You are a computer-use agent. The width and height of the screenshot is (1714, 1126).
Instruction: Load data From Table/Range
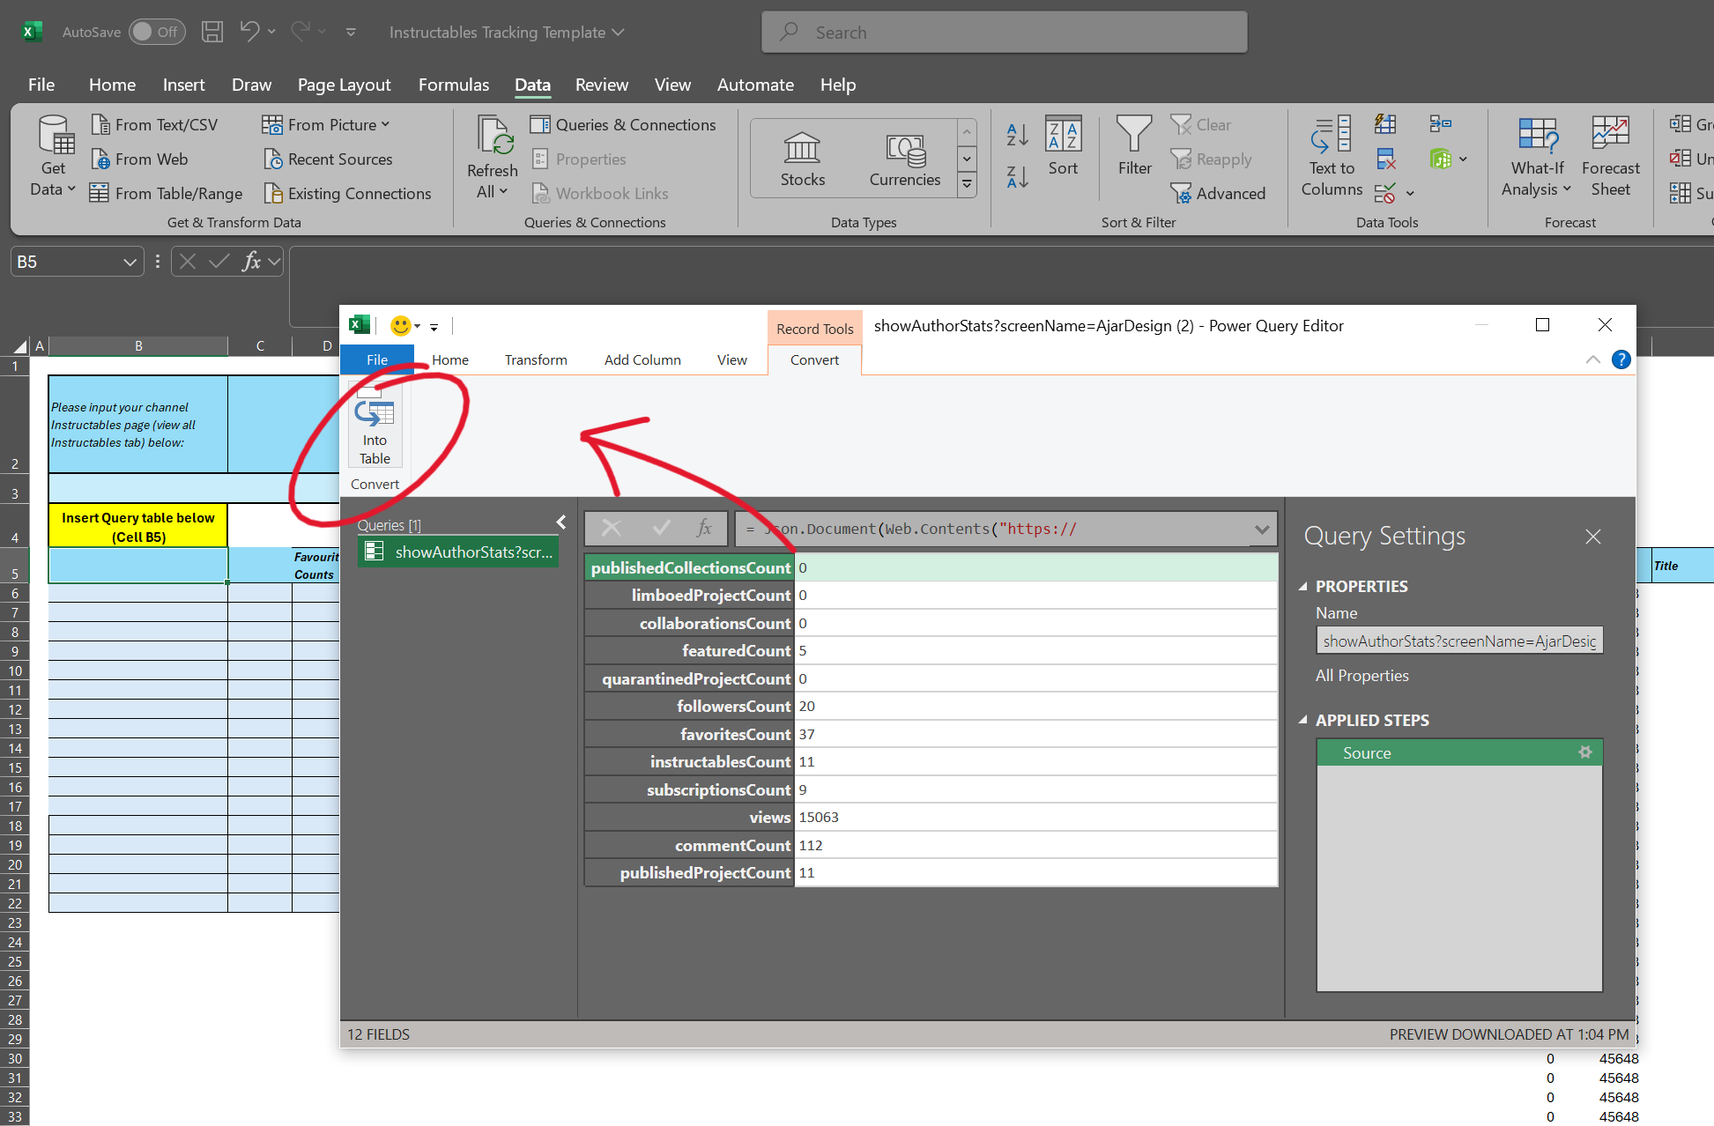pos(166,194)
